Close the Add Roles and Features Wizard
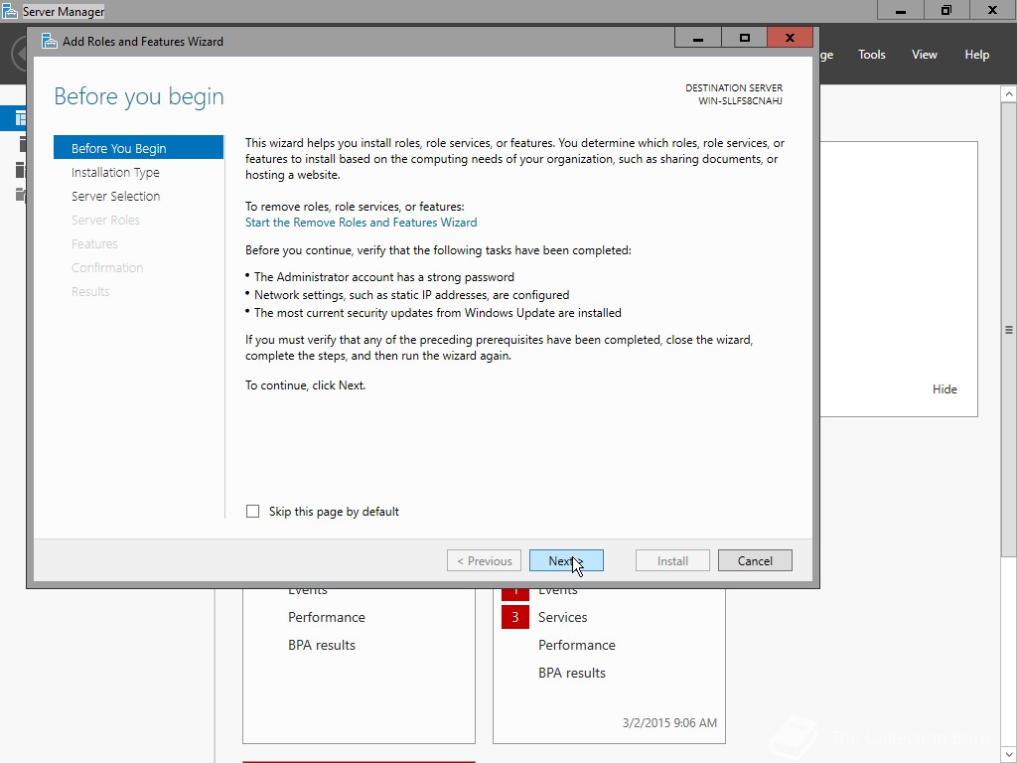Screen dimensions: 1017x763 point(790,39)
